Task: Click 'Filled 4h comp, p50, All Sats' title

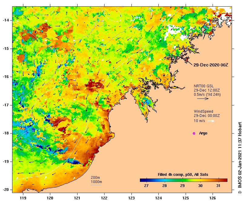Action: click(x=183, y=175)
